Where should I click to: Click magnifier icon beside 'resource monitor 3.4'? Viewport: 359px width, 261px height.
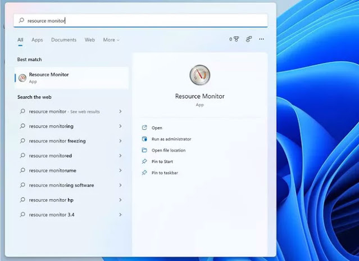[x=22, y=214]
